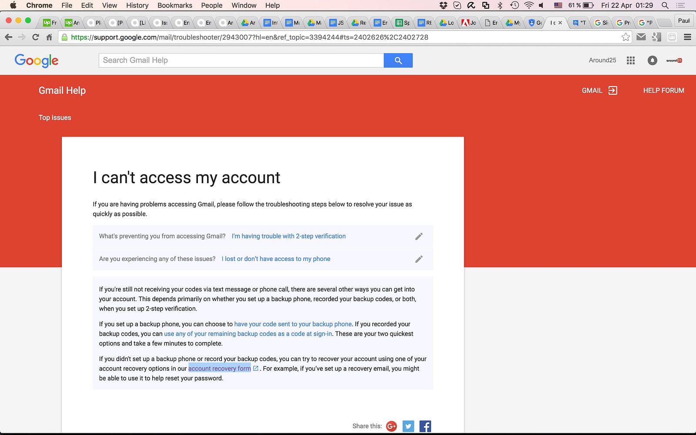Open the Top issues link
Viewport: 696px width, 435px height.
tap(55, 117)
